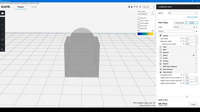Screen dimensions: 200x112
Task: Reset Adaptive layers threshold value
Action: pos(183,83)
